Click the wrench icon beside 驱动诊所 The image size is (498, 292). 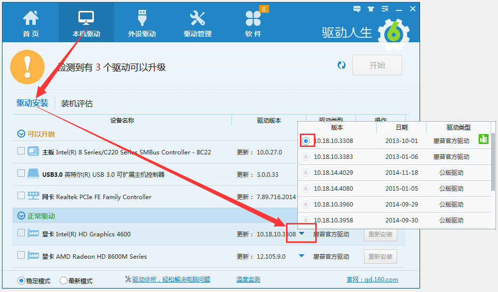[128, 279]
